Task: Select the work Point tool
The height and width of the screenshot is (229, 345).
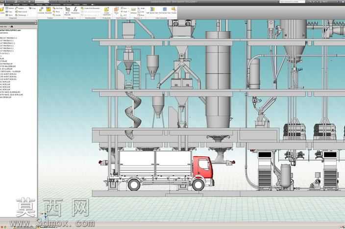Action: [x=124, y=12]
